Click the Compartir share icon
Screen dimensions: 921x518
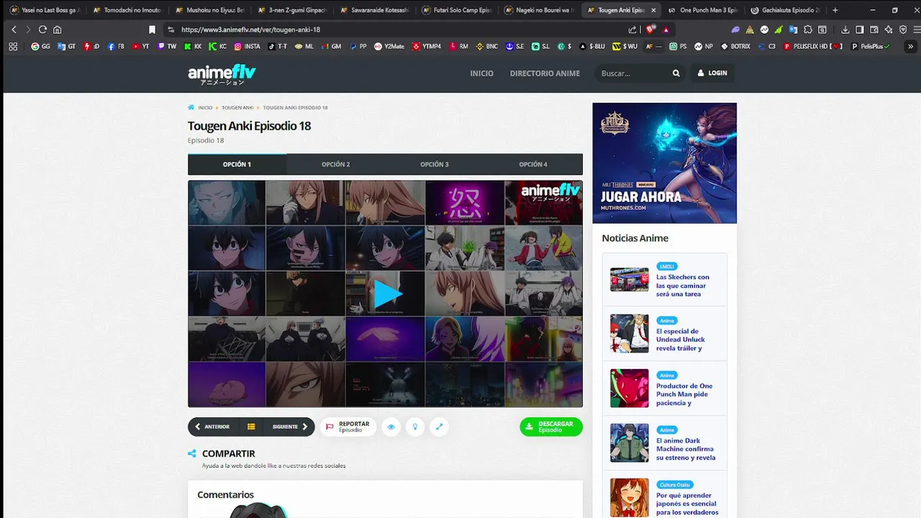click(x=191, y=454)
